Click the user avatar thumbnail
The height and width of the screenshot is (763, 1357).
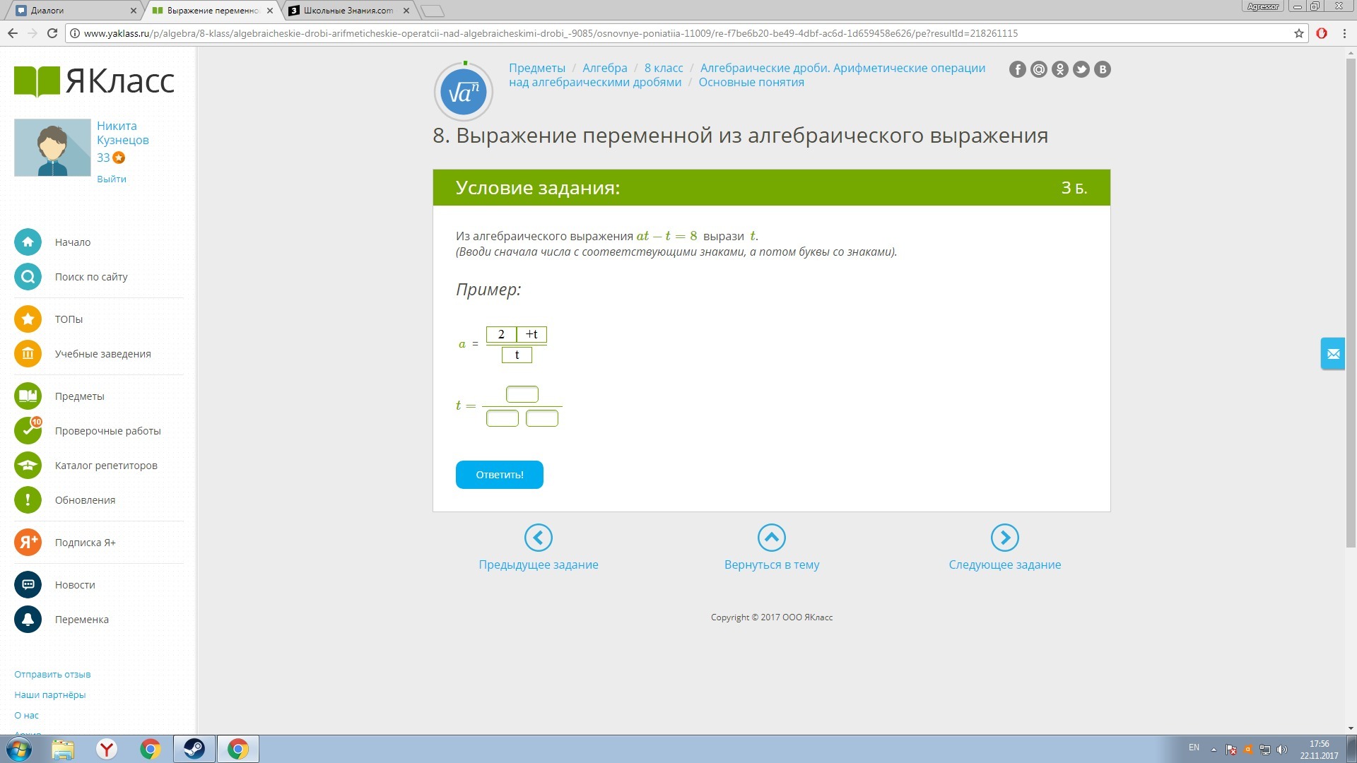click(x=52, y=148)
